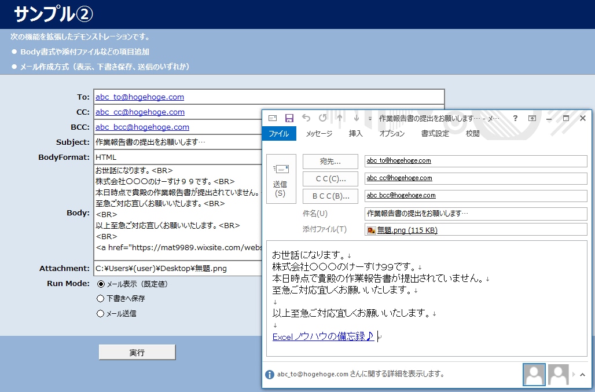Click the 件名 subject field in Outlook
Screen dimensions: 595x392
tap(476, 214)
